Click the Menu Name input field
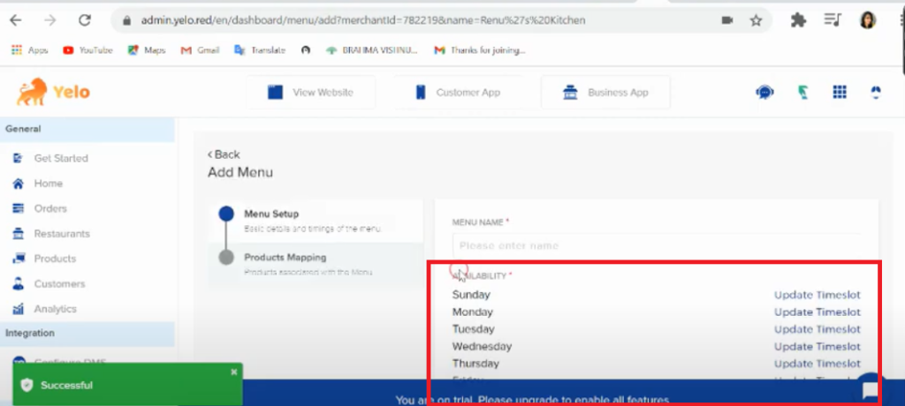 tap(656, 245)
